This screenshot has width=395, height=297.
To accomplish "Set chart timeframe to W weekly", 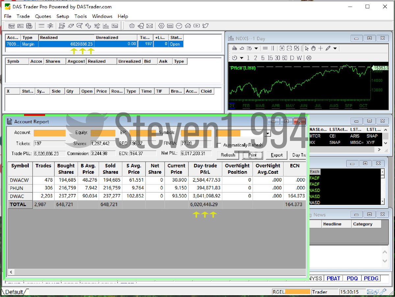I will [299, 58].
